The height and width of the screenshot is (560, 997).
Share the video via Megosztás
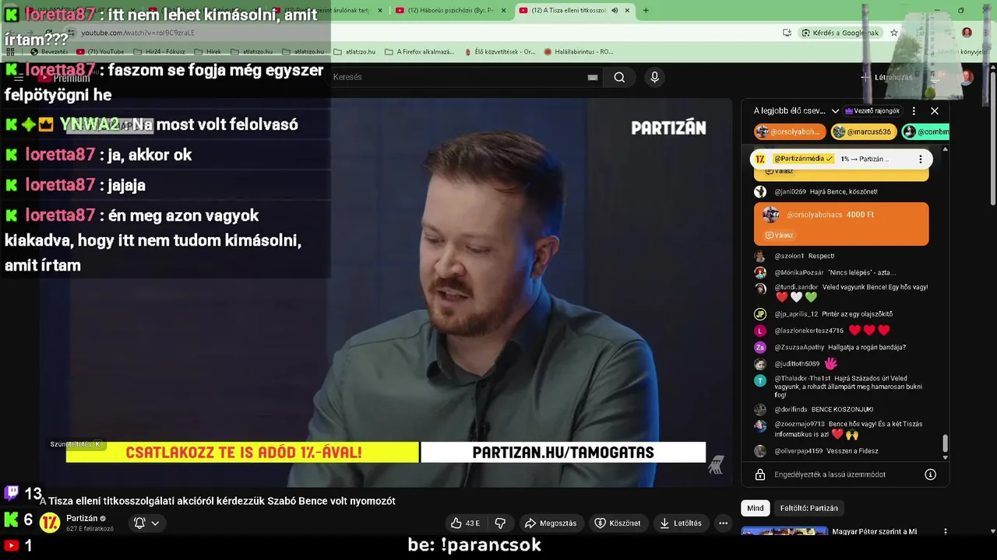point(551,523)
